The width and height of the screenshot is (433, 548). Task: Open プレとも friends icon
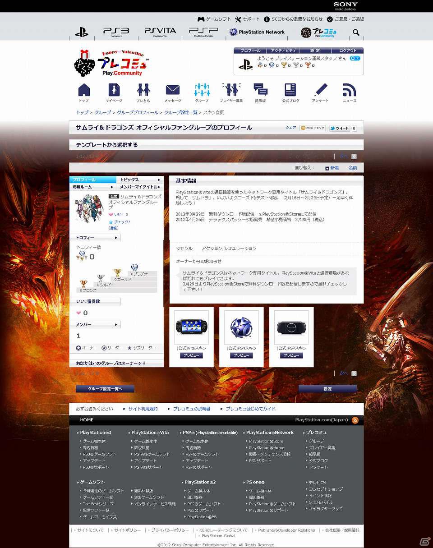click(143, 93)
